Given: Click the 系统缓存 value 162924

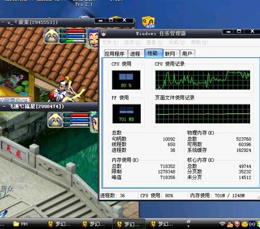Looking at the screenshot, I should 243,150.
